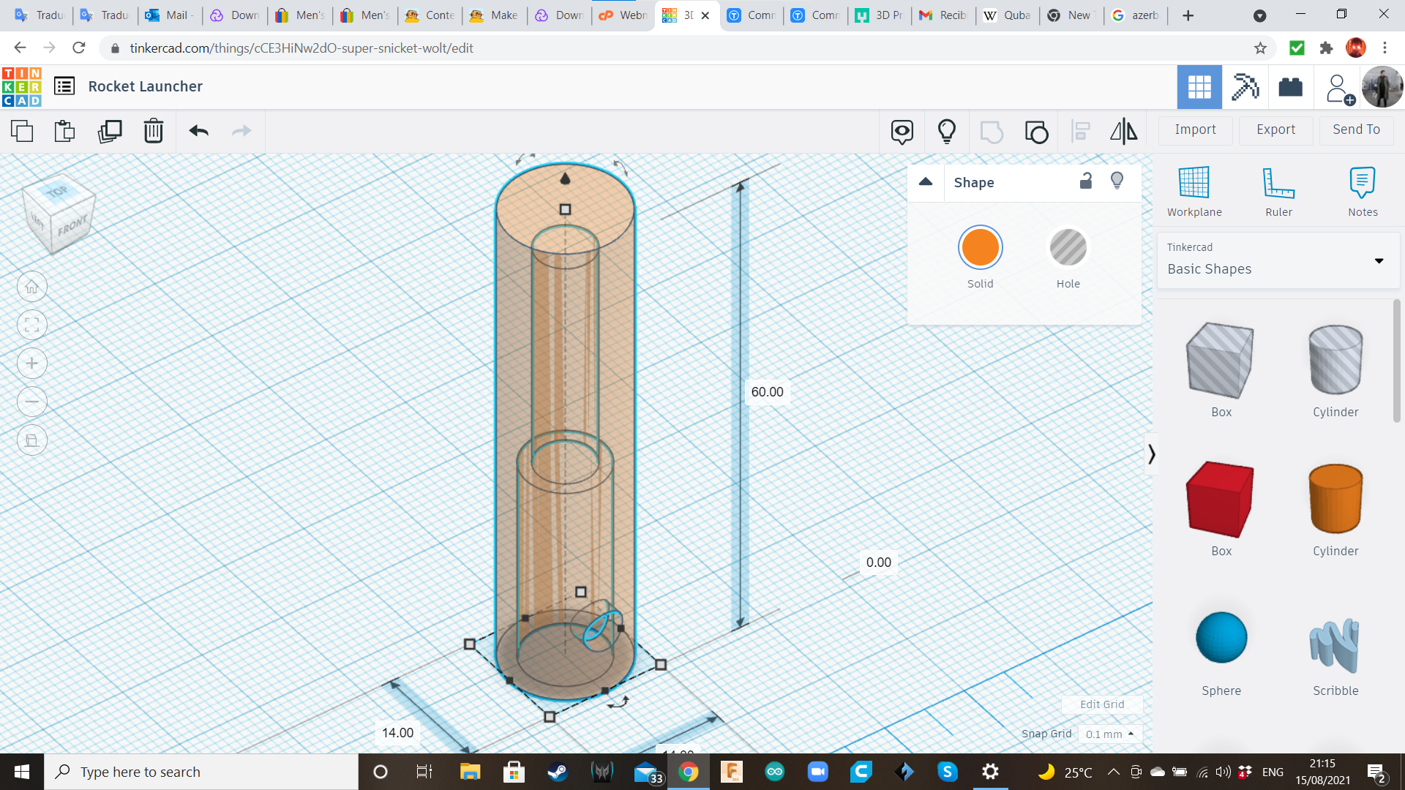Toggle the Hole shape option

1068,248
